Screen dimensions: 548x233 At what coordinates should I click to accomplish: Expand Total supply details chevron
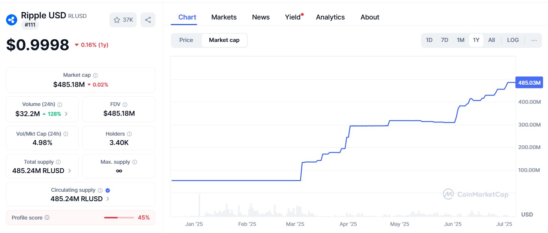coord(70,171)
